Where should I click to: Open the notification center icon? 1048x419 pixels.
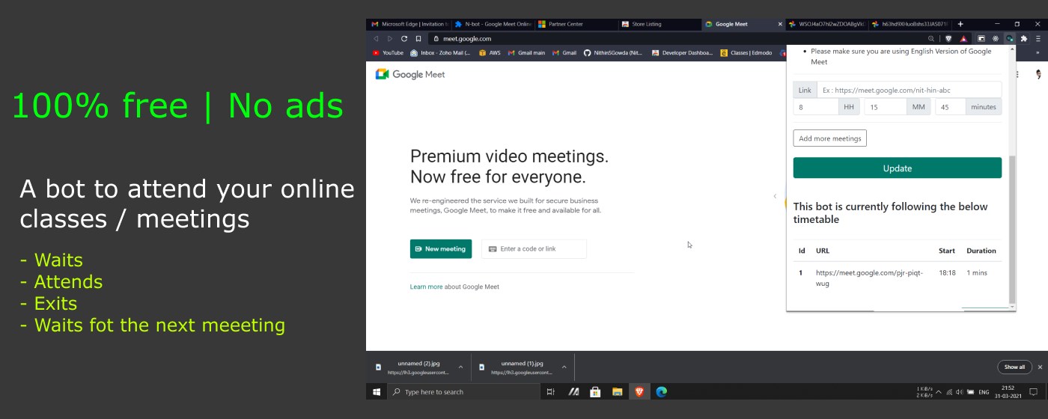click(1034, 391)
